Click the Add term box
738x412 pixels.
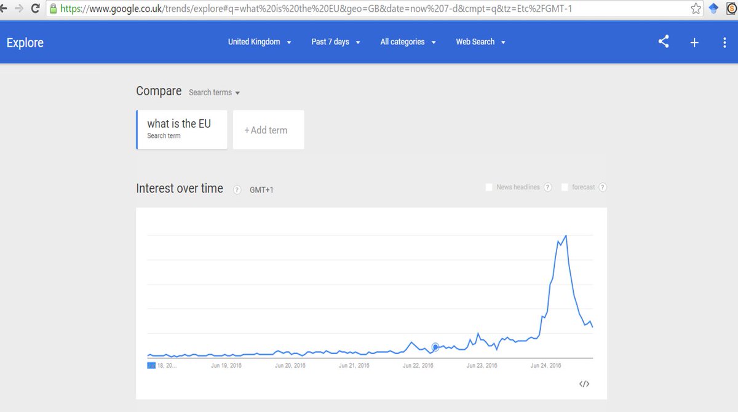click(x=268, y=130)
